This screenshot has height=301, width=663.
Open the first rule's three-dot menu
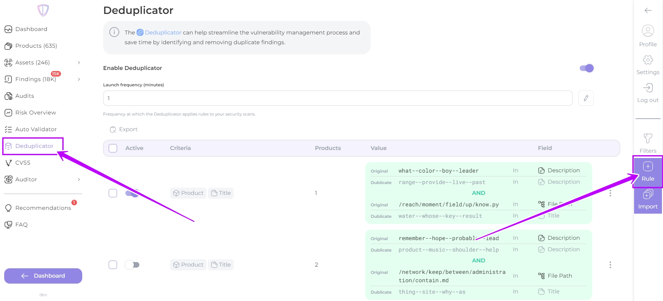(x=610, y=193)
